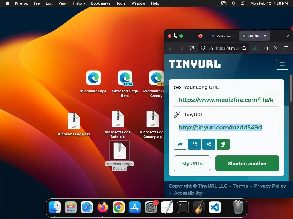Open the View menu
The width and height of the screenshot is (293, 219).
coord(62,3)
